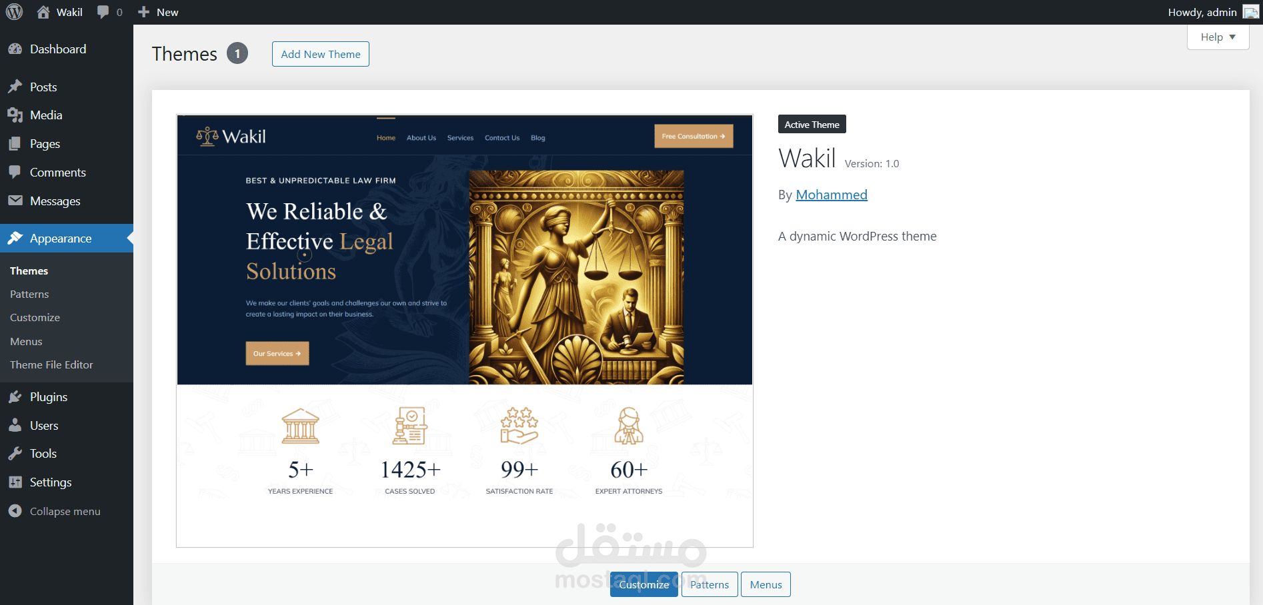Click the Tools wrench icon

[x=15, y=453]
